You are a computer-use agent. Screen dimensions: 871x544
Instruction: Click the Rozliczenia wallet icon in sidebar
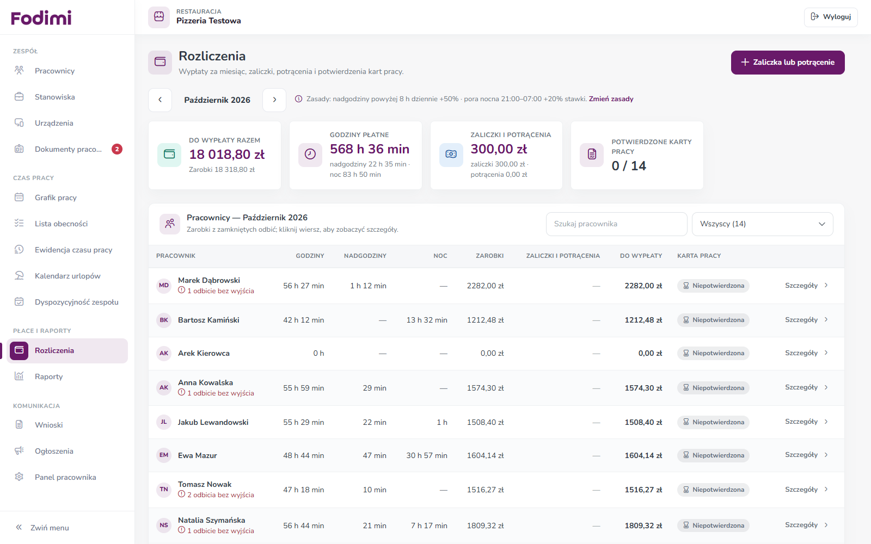pyautogui.click(x=19, y=350)
